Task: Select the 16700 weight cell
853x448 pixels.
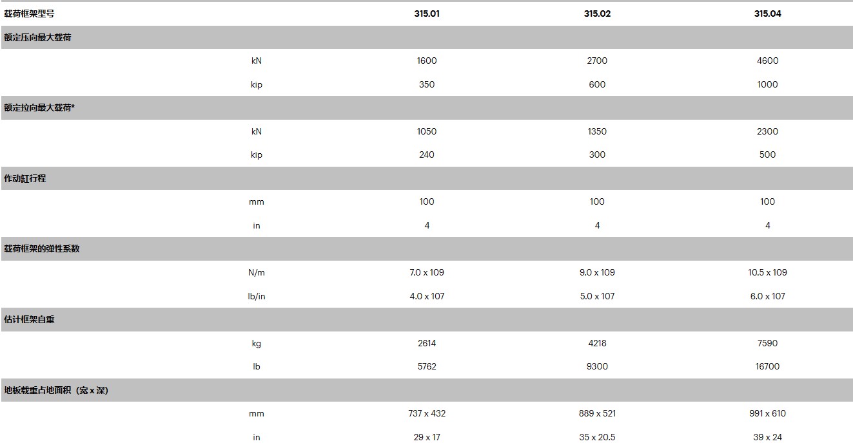Action: click(x=767, y=366)
